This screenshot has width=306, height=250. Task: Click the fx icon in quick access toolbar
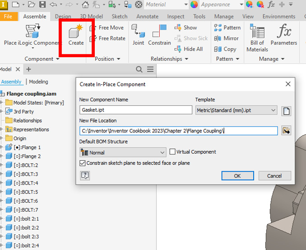pos(271,5)
